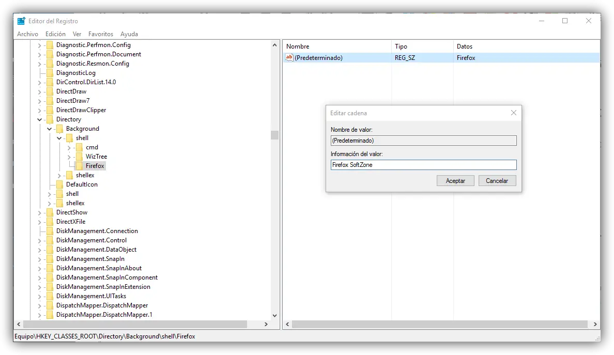Click the values pane scroll left arrow
This screenshot has width=614, height=355.
point(287,325)
